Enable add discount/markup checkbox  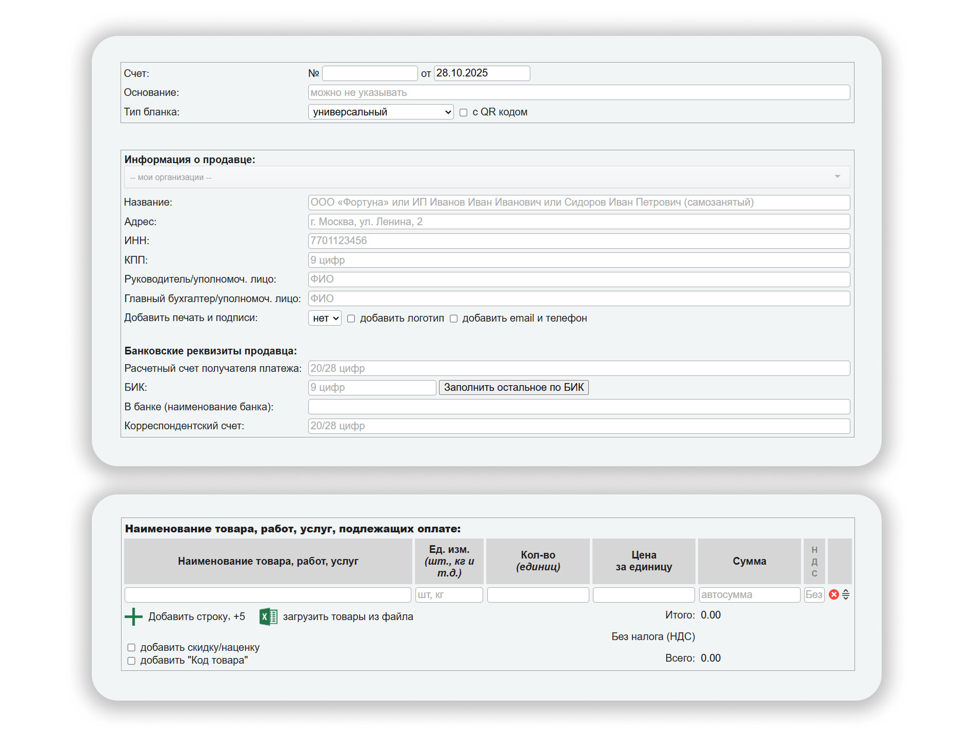[131, 647]
